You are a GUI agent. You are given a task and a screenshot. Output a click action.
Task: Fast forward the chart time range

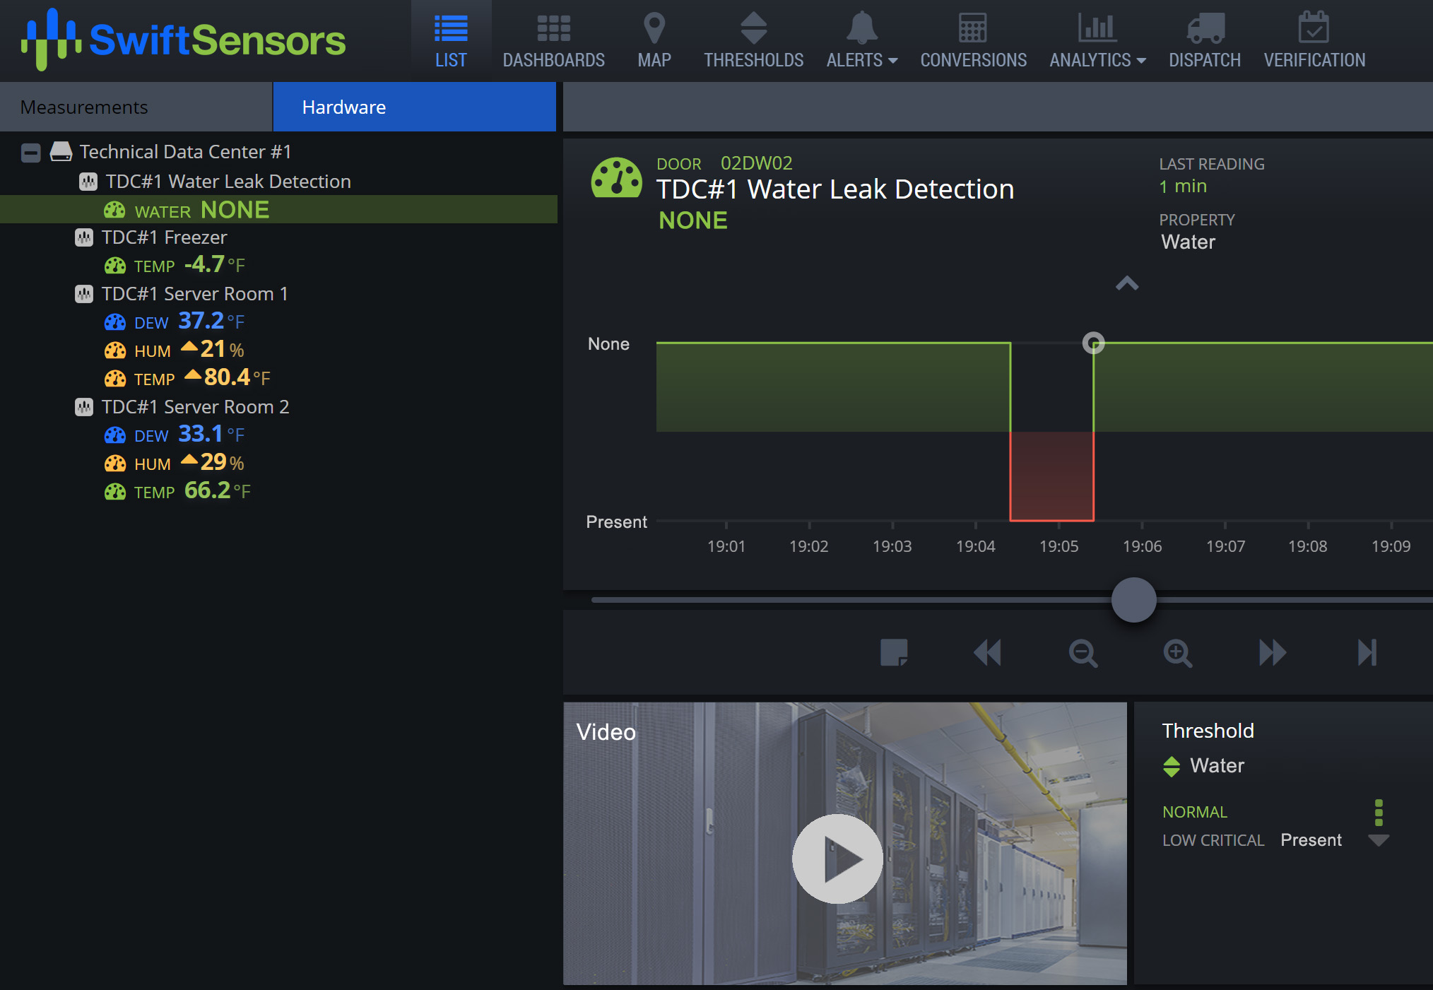[x=1273, y=652]
